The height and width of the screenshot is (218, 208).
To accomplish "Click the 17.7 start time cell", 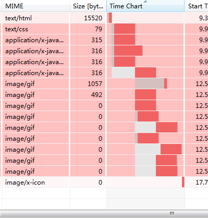I will click(197, 183).
